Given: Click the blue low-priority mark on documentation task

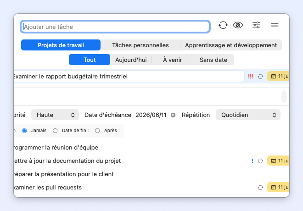Looking at the screenshot, I should coord(252,161).
